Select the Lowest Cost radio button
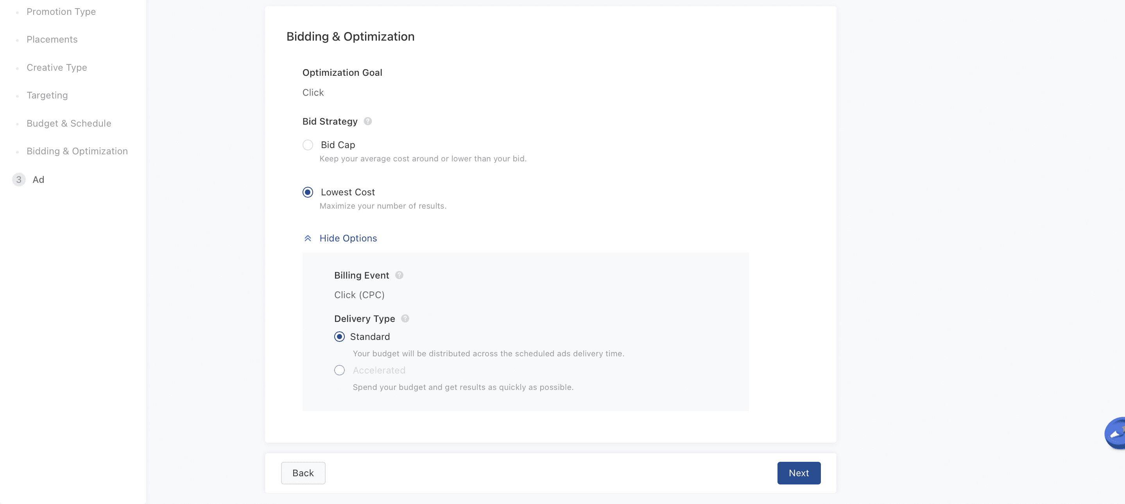Image resolution: width=1125 pixels, height=504 pixels. coord(308,193)
